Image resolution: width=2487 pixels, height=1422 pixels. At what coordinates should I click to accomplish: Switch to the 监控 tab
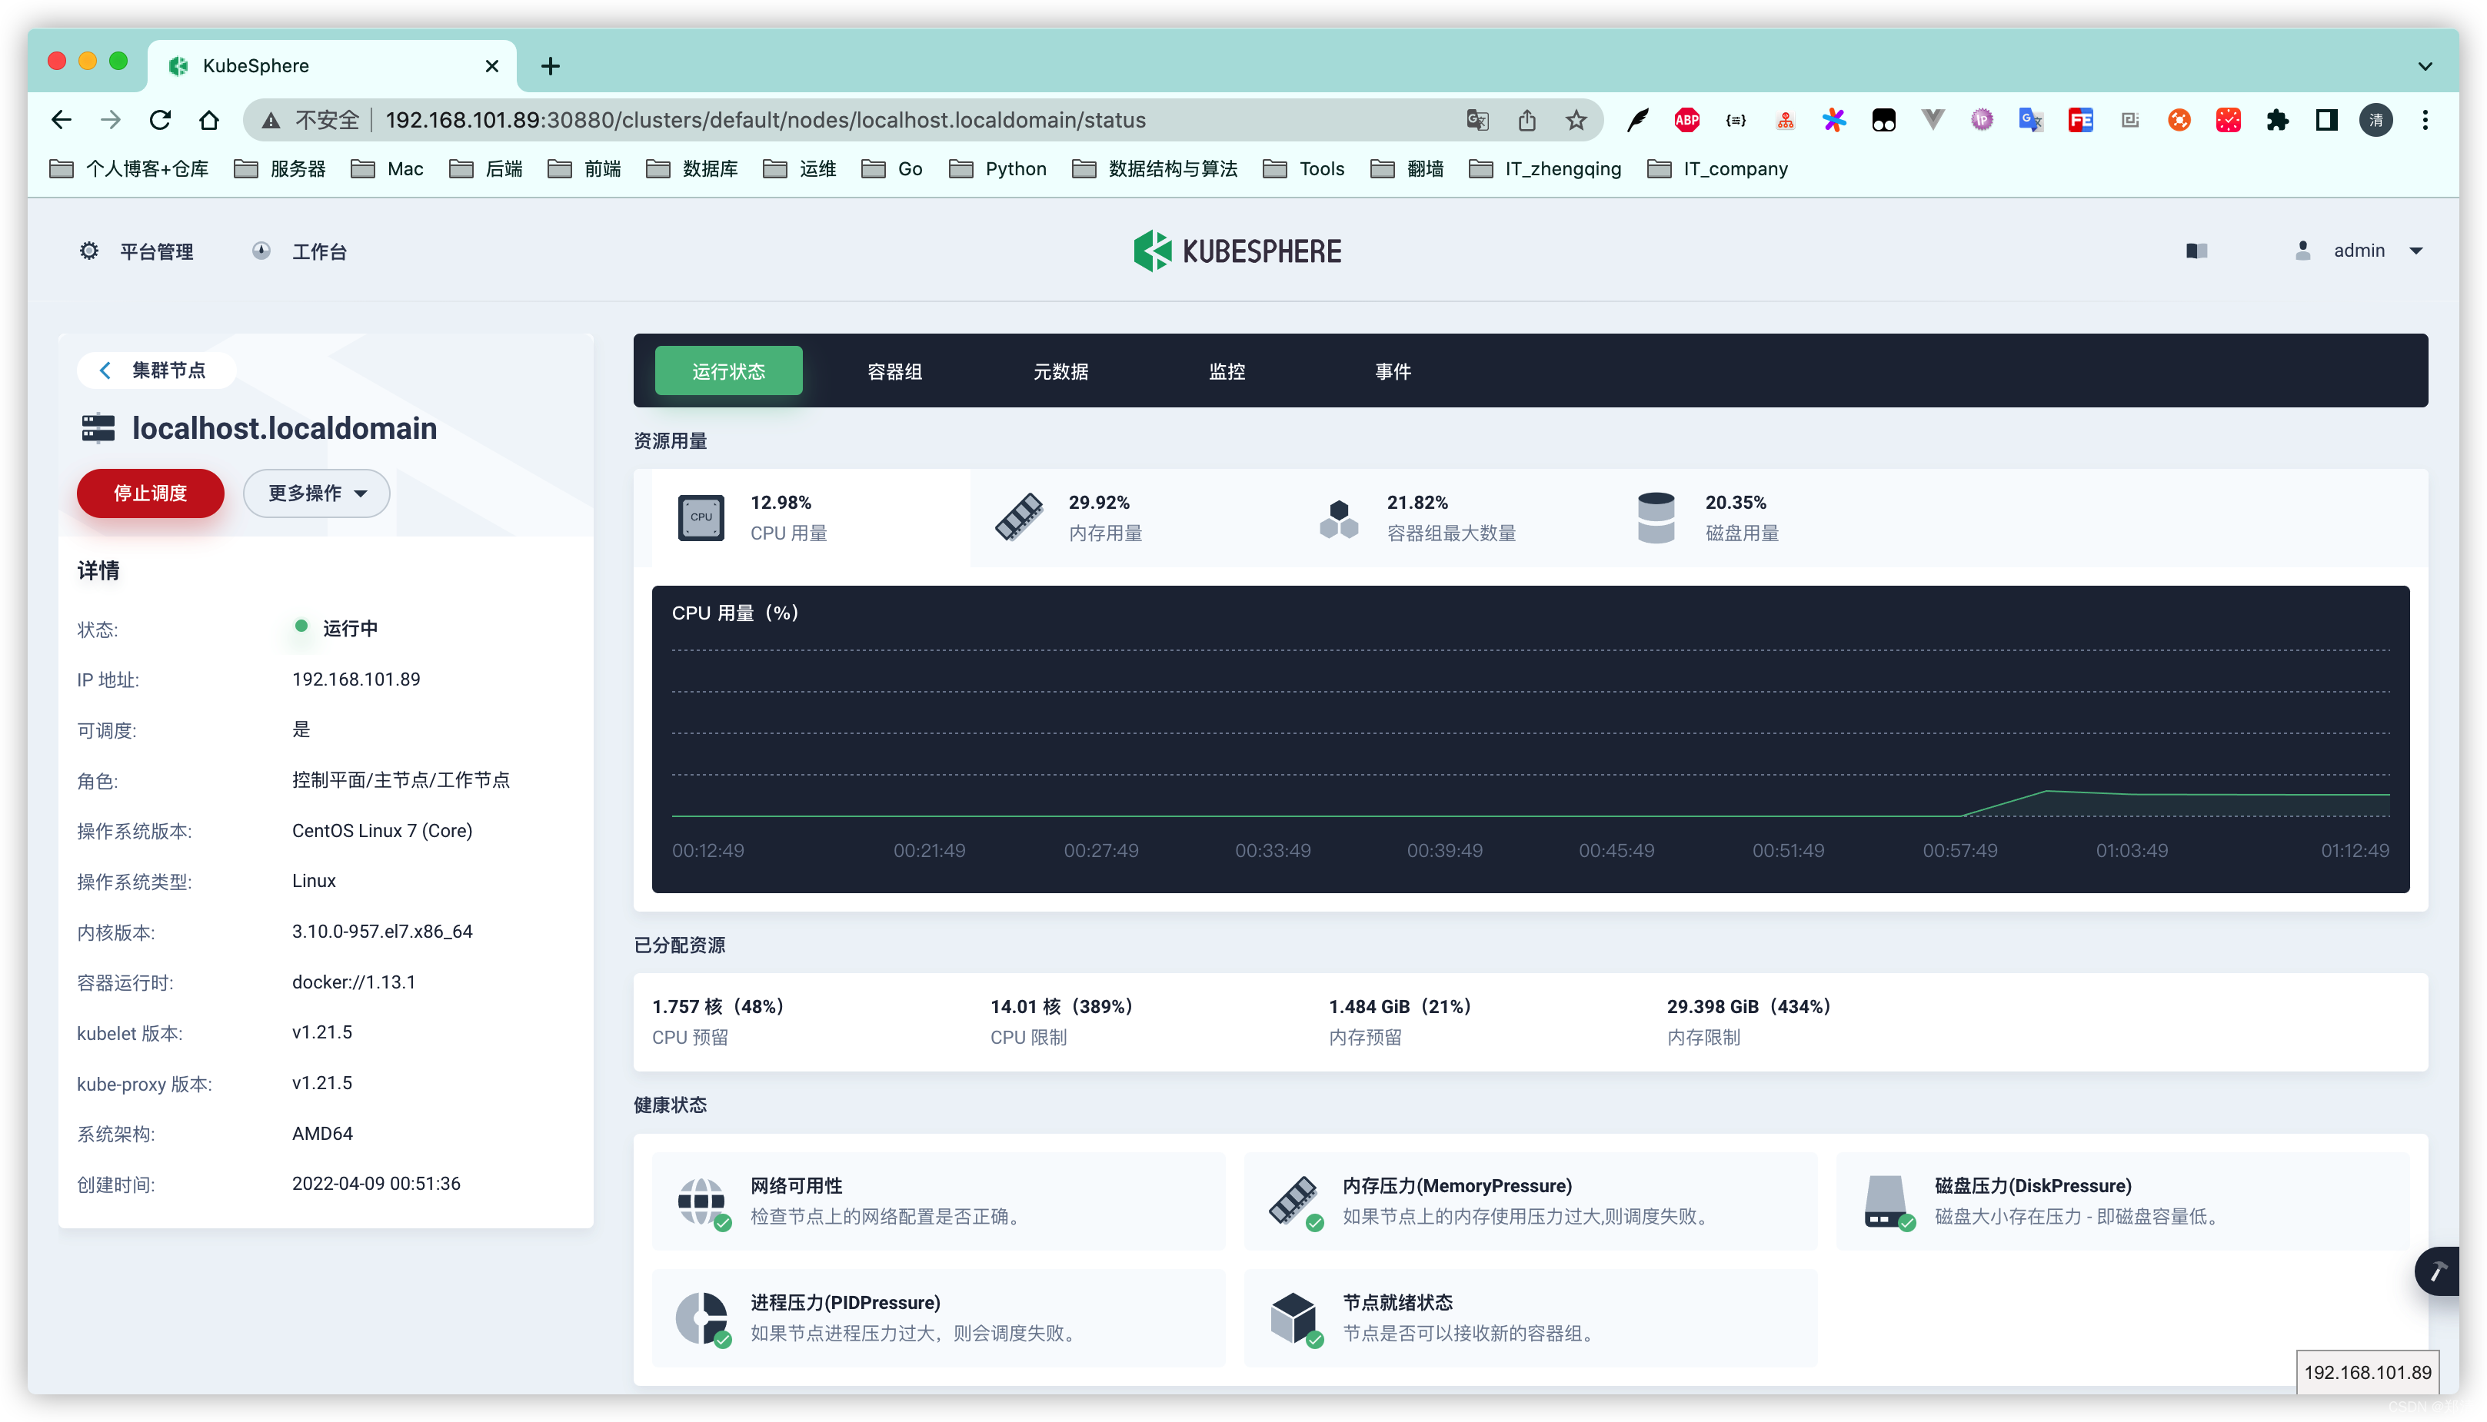(1227, 371)
